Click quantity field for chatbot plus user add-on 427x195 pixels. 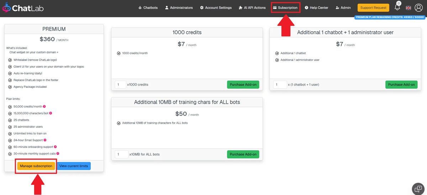[x=280, y=85]
